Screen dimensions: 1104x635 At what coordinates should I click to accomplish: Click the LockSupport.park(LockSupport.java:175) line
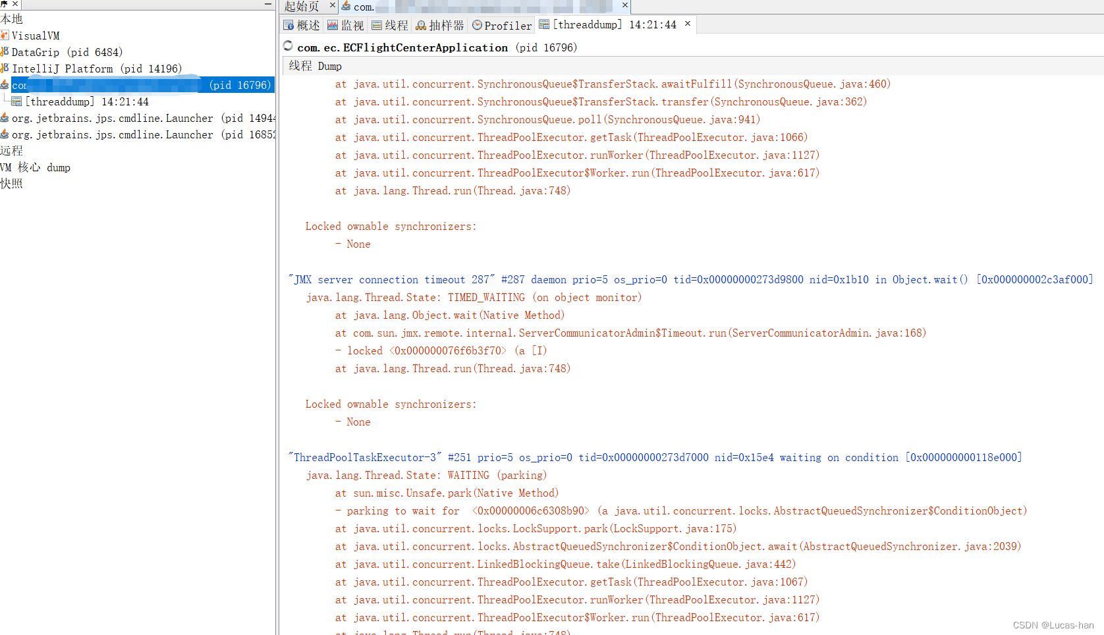click(536, 528)
